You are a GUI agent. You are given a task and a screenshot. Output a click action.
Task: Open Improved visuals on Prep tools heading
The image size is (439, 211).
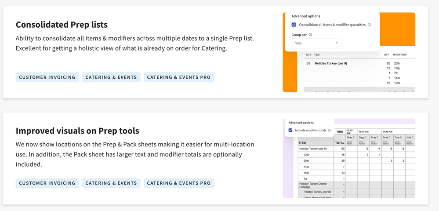(77, 131)
